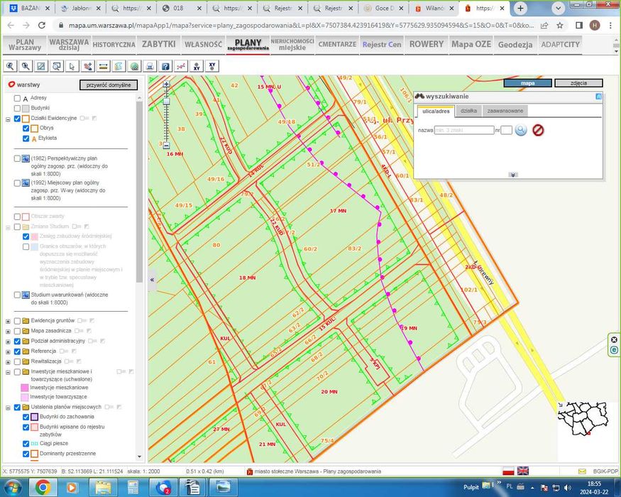Image resolution: width=621 pixels, height=497 pixels.
Task: Activate the arrow pointer selection tool
Action: pyautogui.click(x=72, y=66)
